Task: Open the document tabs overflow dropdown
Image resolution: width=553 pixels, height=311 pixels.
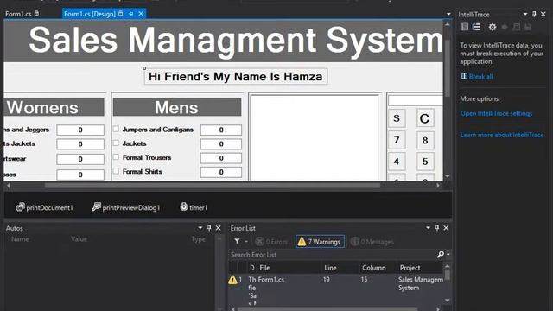Action: [448, 14]
